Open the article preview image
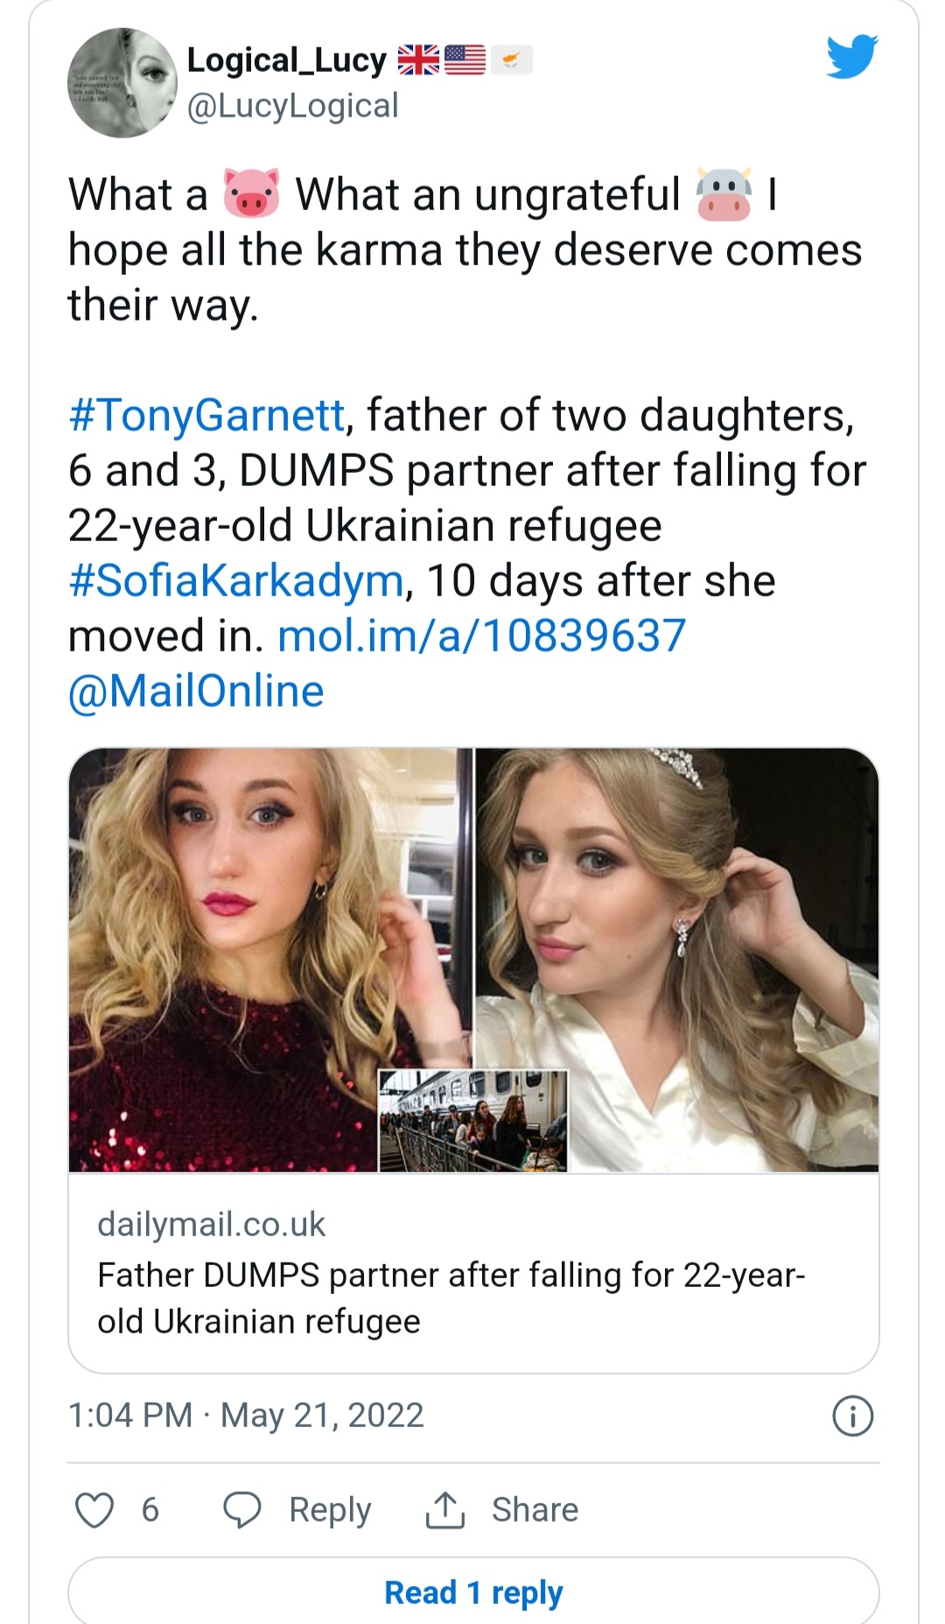The image size is (945, 1624). tap(473, 960)
